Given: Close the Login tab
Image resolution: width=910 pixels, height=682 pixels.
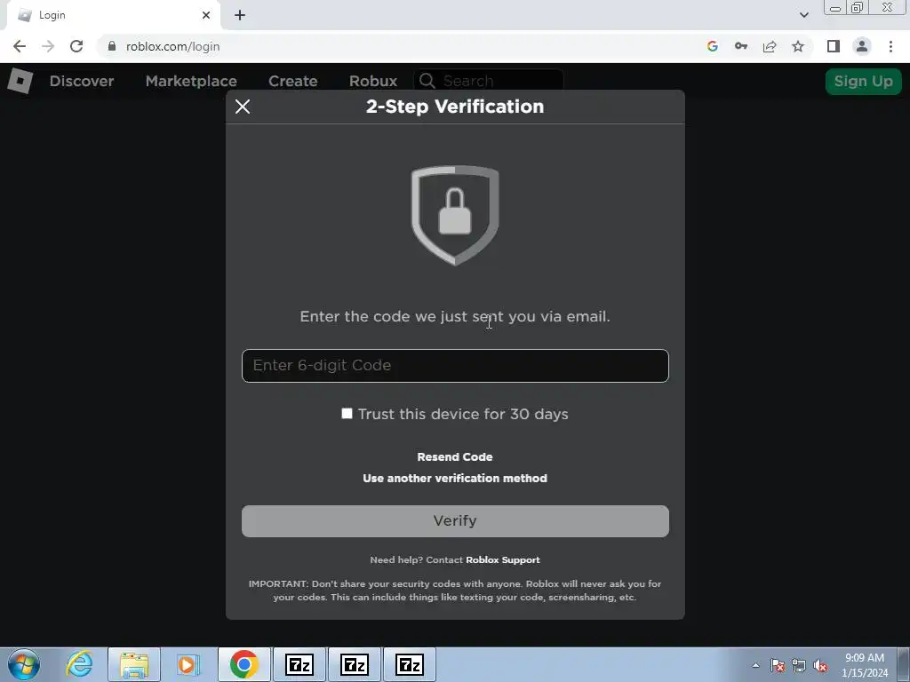Looking at the screenshot, I should [x=206, y=16].
